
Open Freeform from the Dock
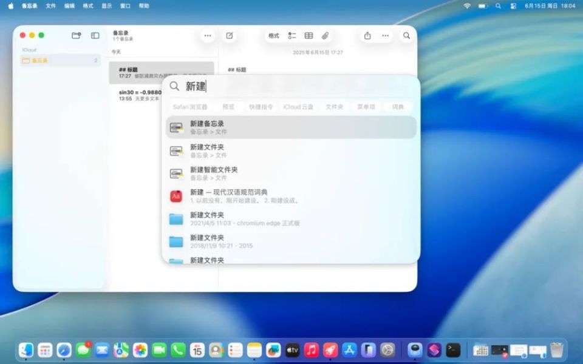[273, 350]
